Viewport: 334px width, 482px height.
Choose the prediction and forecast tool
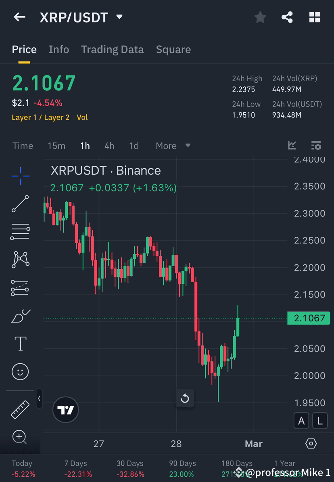[20, 287]
